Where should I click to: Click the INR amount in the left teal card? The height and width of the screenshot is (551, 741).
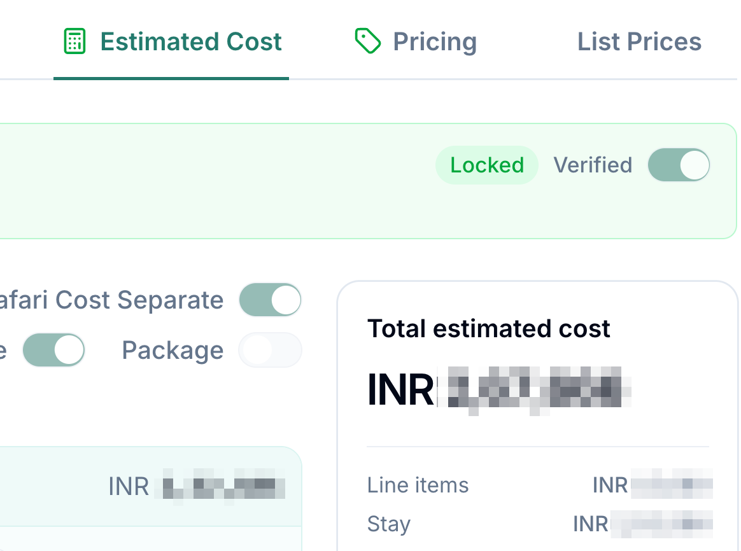coord(197,486)
